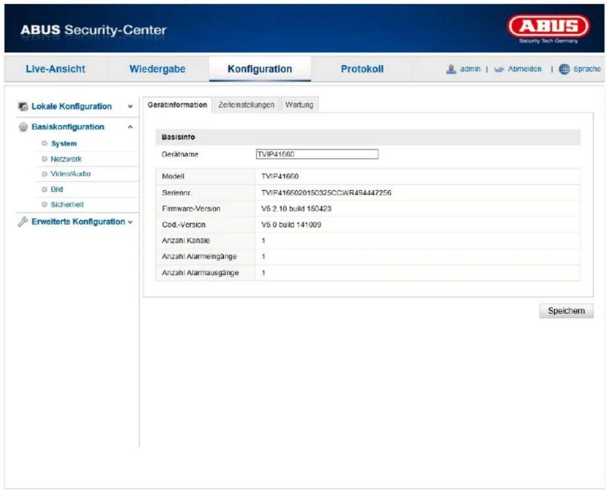Screen dimensions: 606x490
Task: Switch to the Zeiteinstellungen tab
Action: coord(246,105)
